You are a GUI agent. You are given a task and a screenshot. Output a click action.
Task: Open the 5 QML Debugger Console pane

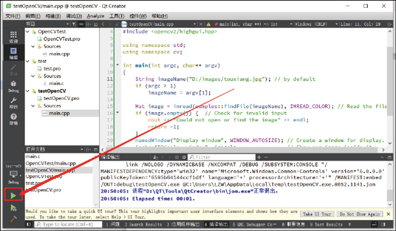coord(254,224)
